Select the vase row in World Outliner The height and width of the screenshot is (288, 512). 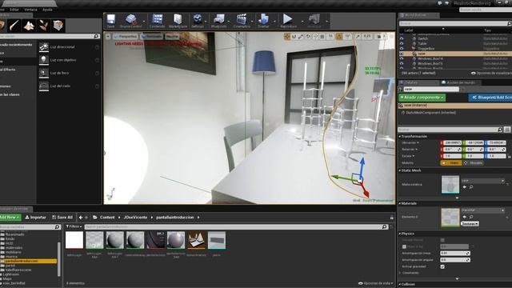(x=454, y=54)
